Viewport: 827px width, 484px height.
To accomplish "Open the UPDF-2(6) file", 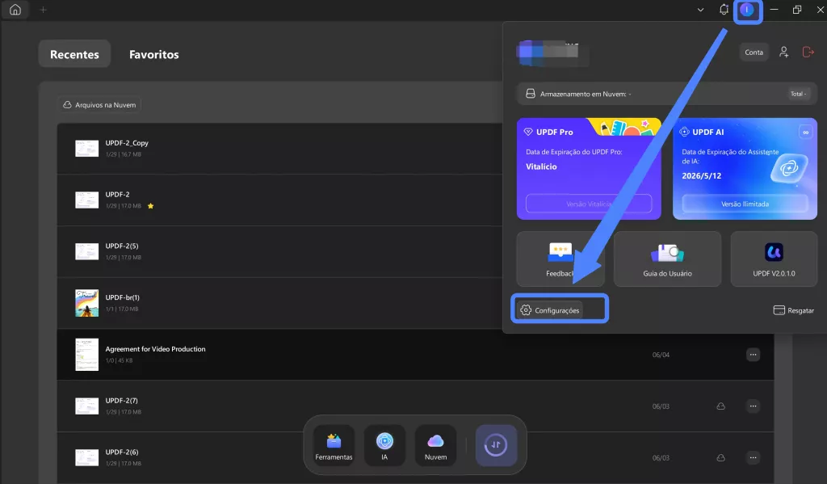I will pos(415,457).
